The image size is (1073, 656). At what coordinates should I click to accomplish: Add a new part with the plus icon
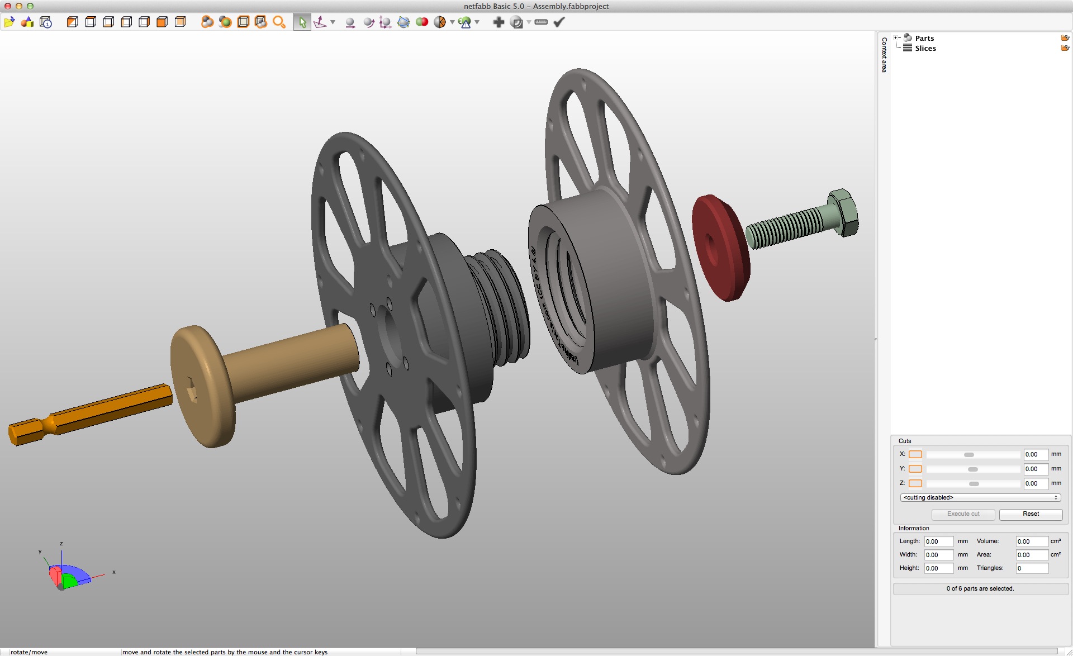498,22
